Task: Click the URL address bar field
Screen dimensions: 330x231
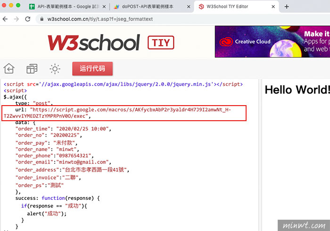Action: tap(183, 19)
